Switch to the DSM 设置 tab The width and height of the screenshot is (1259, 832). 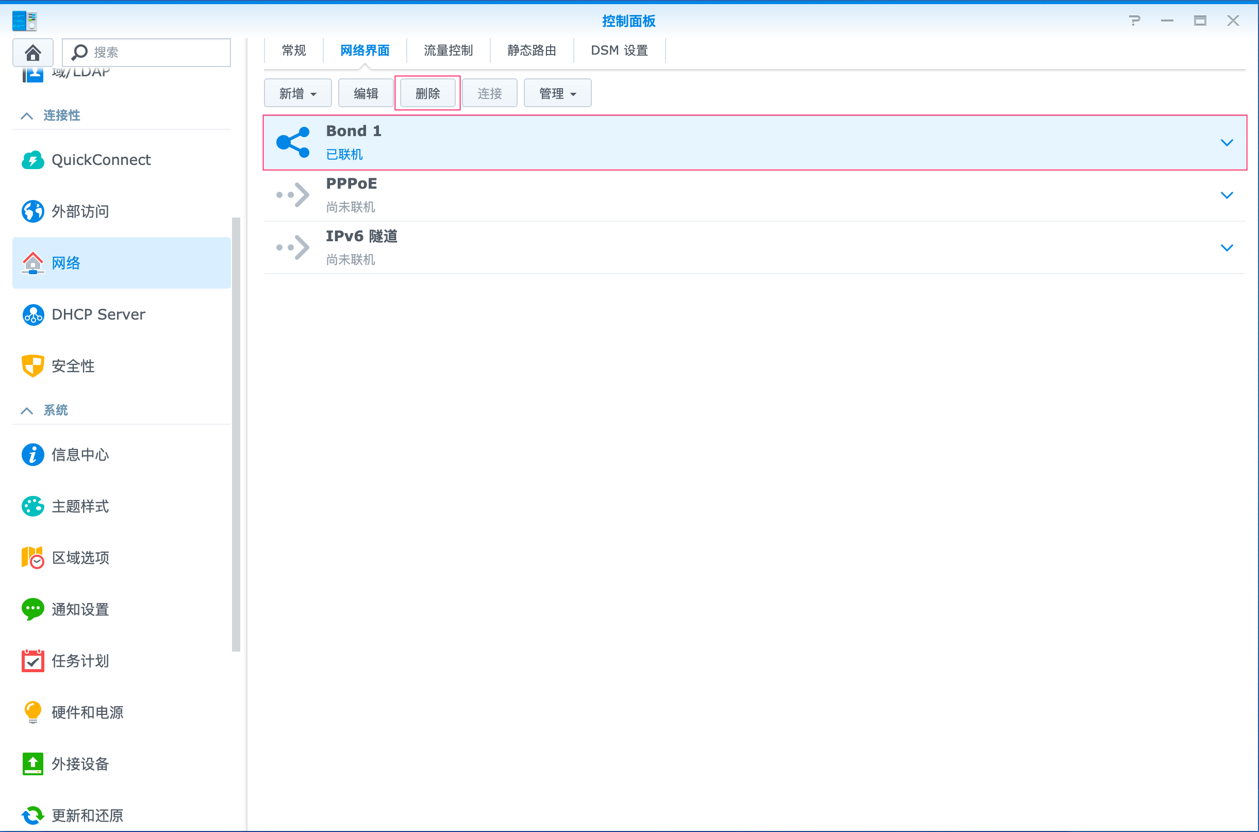click(x=620, y=51)
